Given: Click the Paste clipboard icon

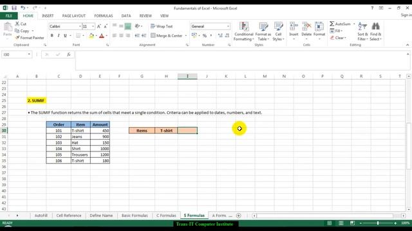Looking at the screenshot, I should [x=8, y=27].
